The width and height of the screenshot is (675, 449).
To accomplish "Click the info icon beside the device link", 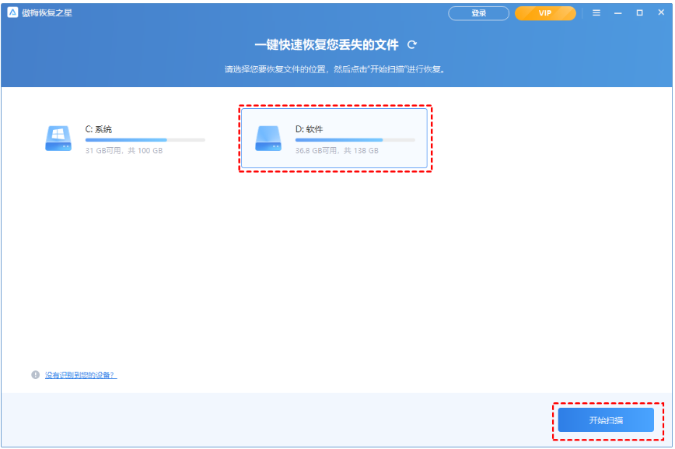I will coord(35,375).
